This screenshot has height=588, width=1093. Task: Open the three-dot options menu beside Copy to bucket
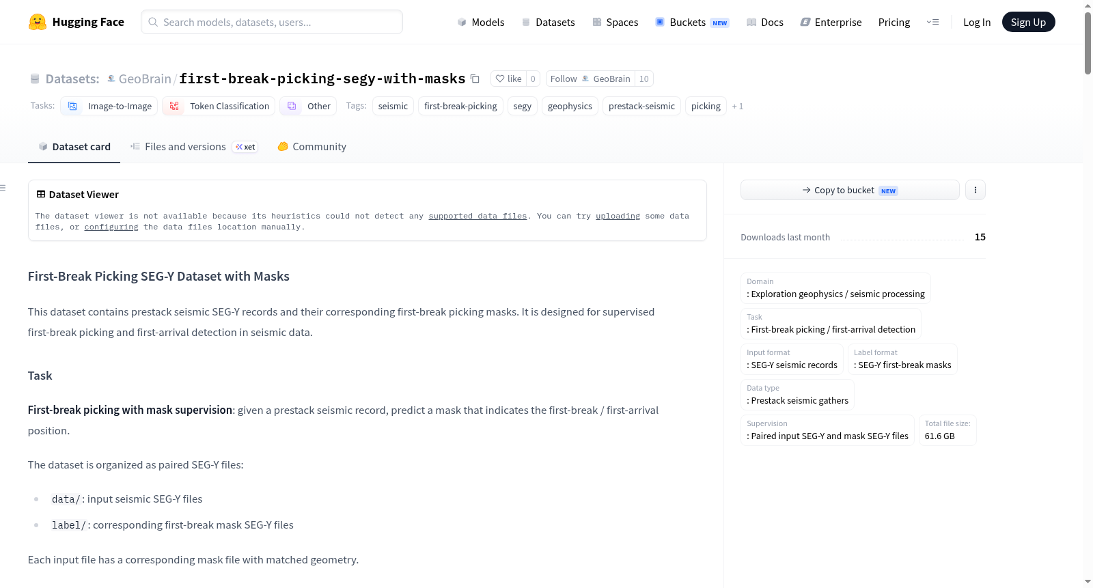976,190
